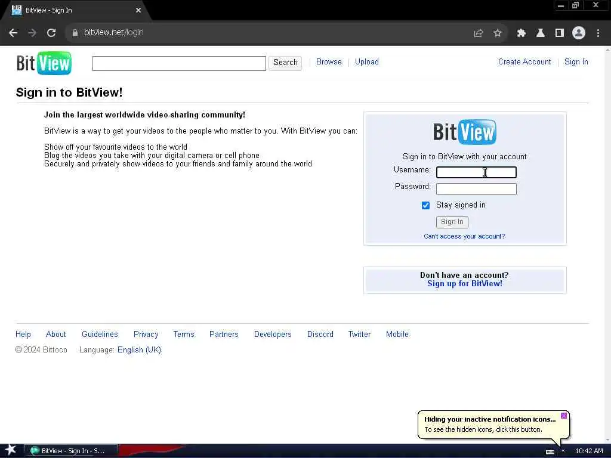Screen dimensions: 611x458
Task: Open the Browse menu link
Action: point(329,62)
